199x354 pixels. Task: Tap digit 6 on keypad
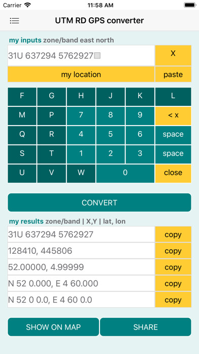coord(140,135)
